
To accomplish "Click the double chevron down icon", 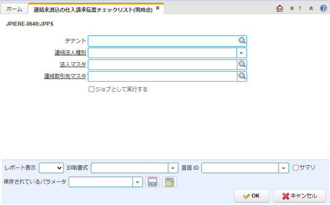I will (x=292, y=8).
